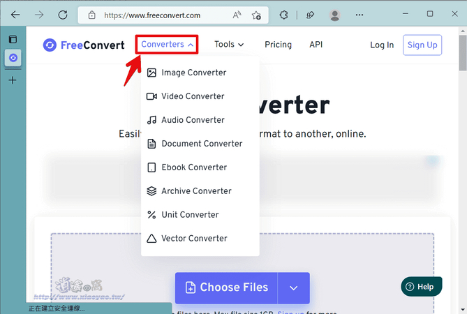The width and height of the screenshot is (467, 314).
Task: Click the Archive Converter layers icon
Action: 151,190
